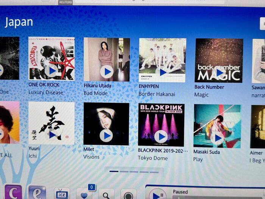
Task: Select 'Play' album title under Masaki Suda
Action: (198, 160)
